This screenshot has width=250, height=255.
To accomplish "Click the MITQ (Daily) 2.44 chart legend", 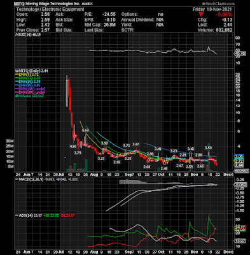I will coord(32,71).
